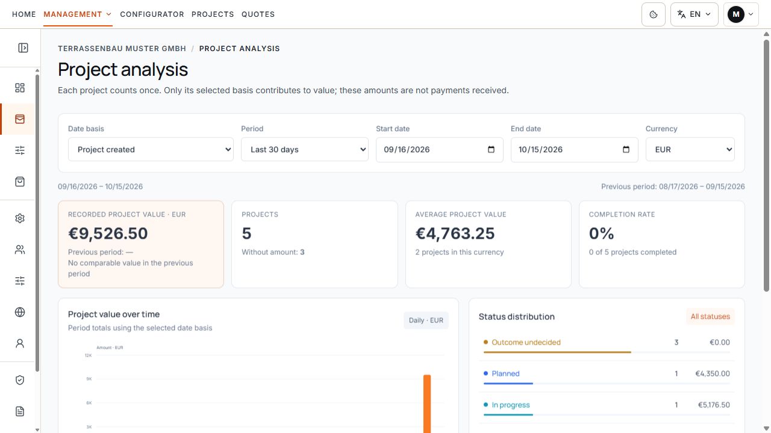Open the Currency dropdown showing EUR

coord(690,150)
